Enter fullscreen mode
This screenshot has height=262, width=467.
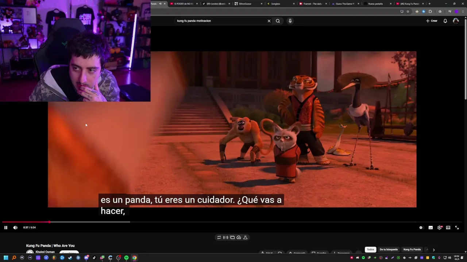(457, 227)
